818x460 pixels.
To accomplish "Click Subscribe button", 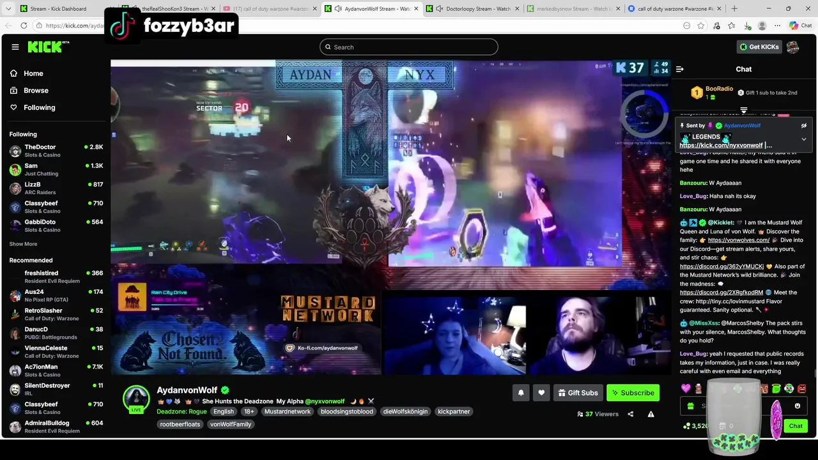I will pyautogui.click(x=633, y=393).
